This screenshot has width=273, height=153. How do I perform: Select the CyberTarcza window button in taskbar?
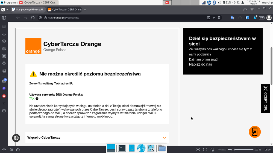39,3
